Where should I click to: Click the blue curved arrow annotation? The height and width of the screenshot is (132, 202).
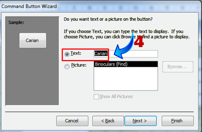(x=124, y=47)
